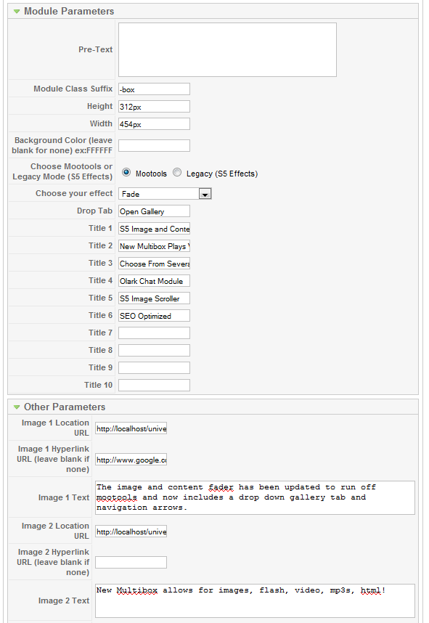
Task: Click the empty Title 10 field
Action: [x=154, y=385]
